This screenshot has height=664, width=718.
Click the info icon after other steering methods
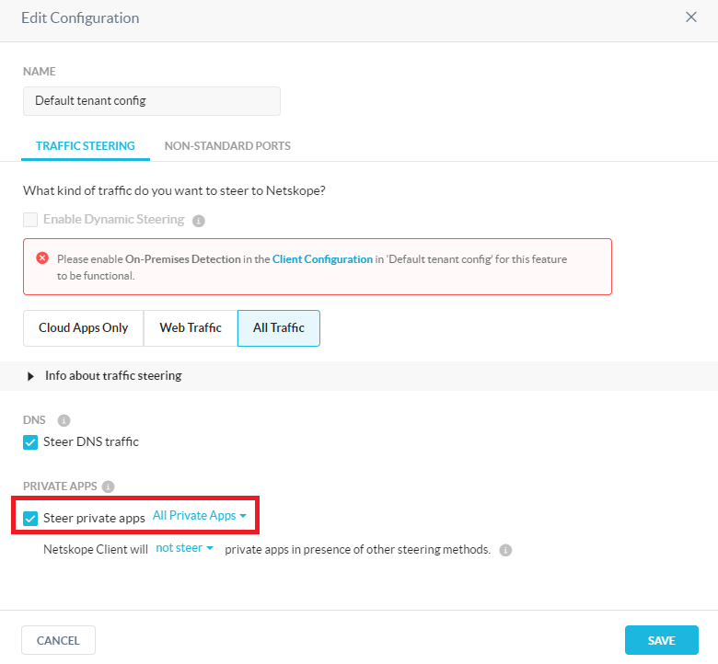(x=505, y=550)
